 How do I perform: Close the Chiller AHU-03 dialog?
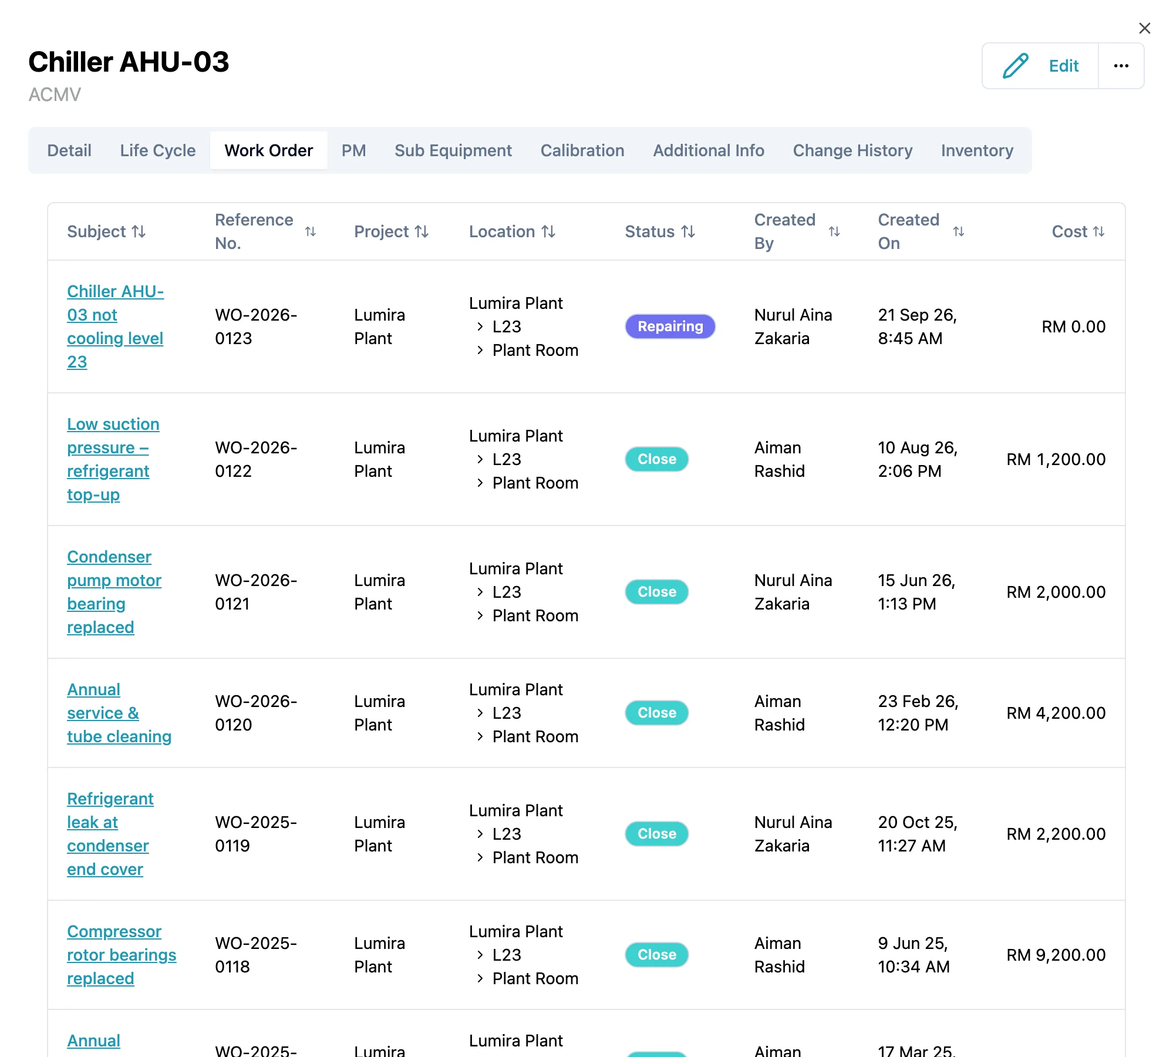point(1144,28)
